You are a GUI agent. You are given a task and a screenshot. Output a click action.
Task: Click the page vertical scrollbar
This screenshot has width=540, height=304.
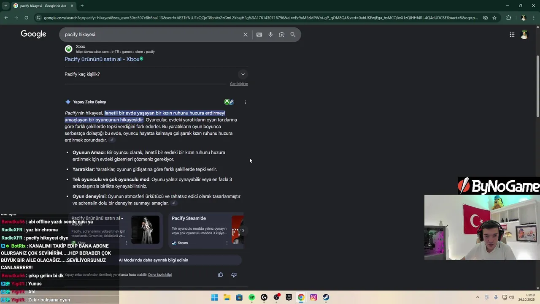pyautogui.click(x=537, y=87)
